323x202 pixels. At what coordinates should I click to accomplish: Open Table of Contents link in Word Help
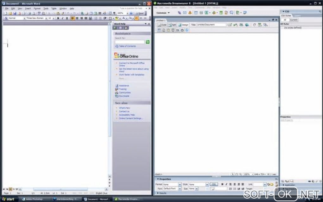tap(127, 46)
